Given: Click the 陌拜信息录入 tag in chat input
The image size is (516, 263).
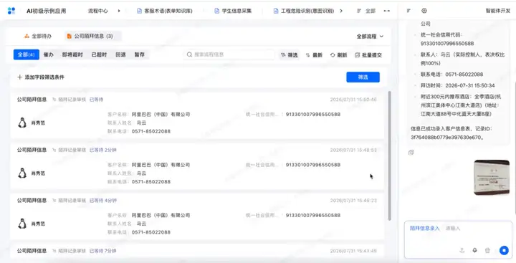Looking at the screenshot, I should [424, 228].
